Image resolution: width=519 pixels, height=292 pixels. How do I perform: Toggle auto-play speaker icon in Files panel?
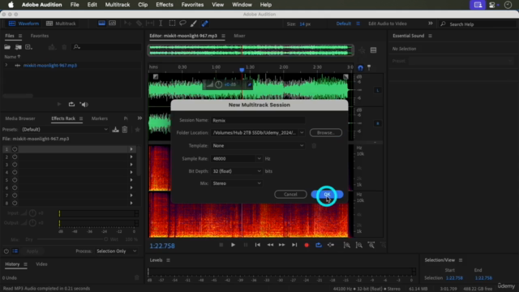click(84, 105)
